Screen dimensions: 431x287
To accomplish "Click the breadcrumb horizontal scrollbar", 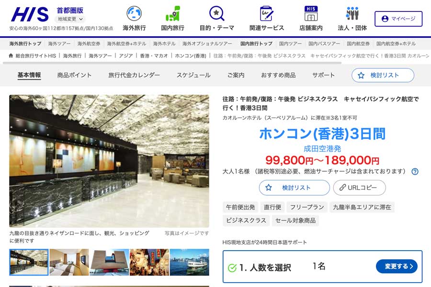I will pos(172,63).
